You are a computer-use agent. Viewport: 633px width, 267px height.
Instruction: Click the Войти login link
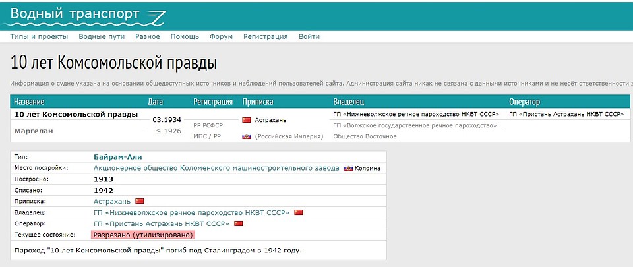click(309, 37)
